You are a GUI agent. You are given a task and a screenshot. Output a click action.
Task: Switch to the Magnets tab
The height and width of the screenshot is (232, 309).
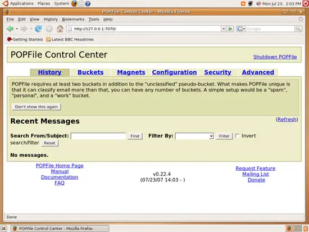[131, 72]
